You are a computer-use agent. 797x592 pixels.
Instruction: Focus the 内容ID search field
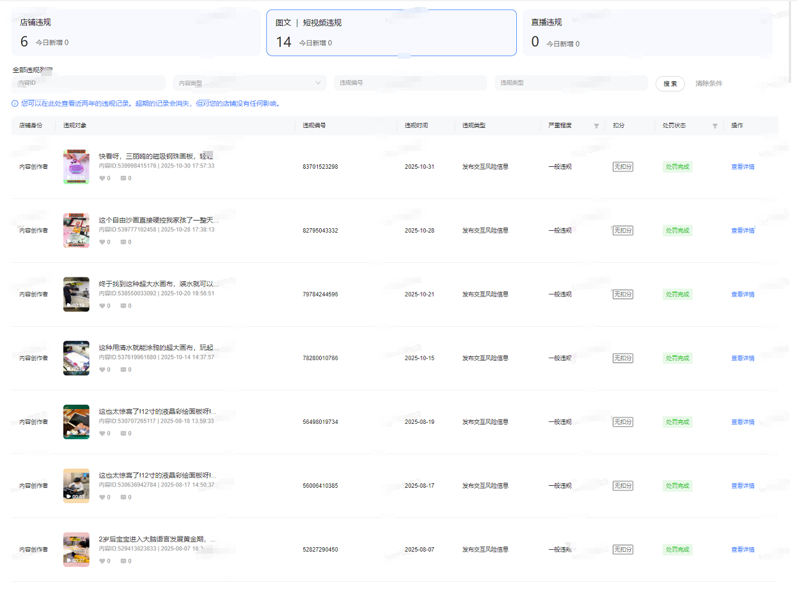click(88, 83)
